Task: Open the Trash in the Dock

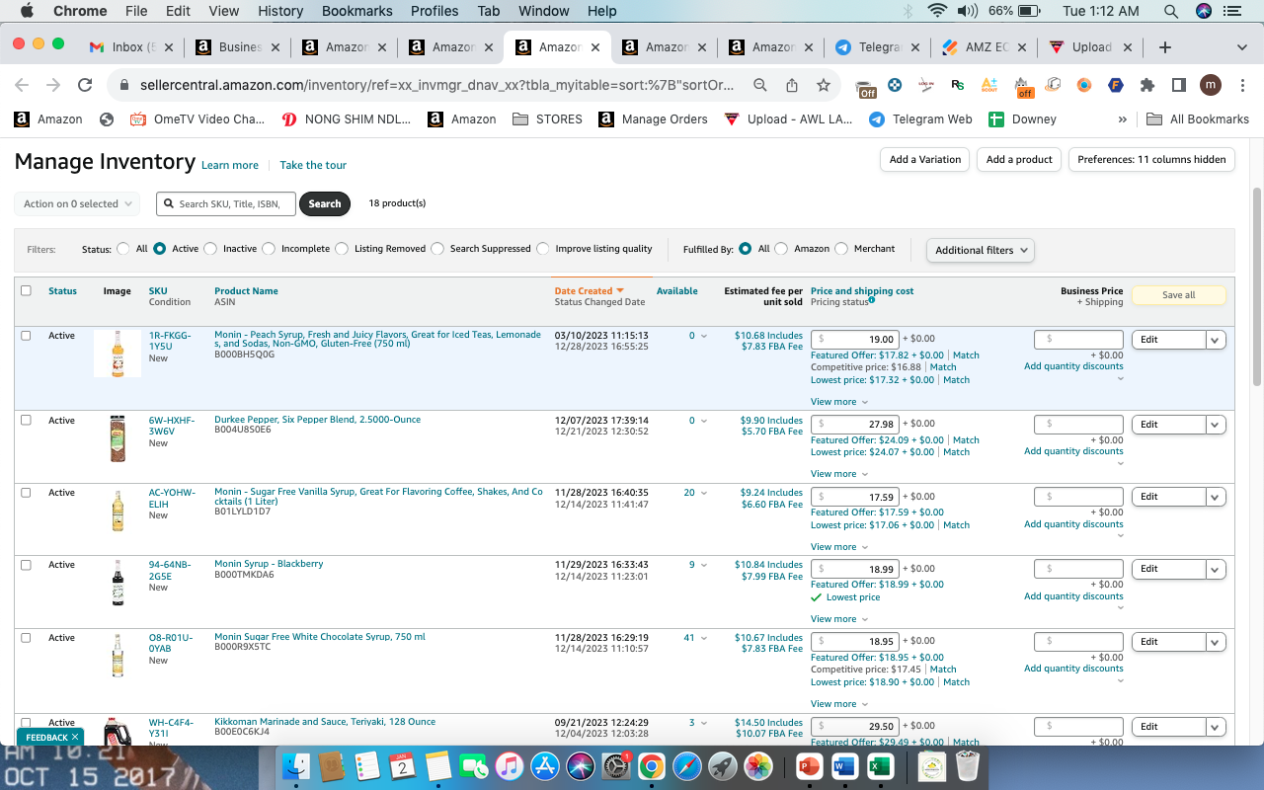Action: (x=969, y=766)
